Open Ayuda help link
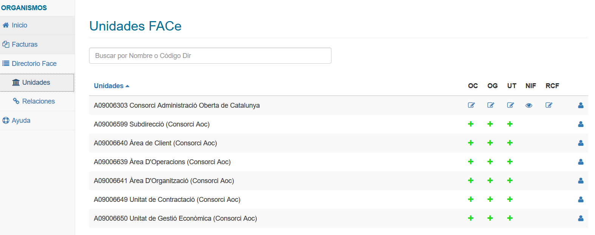Viewport: 595px width, 235px height. click(21, 121)
